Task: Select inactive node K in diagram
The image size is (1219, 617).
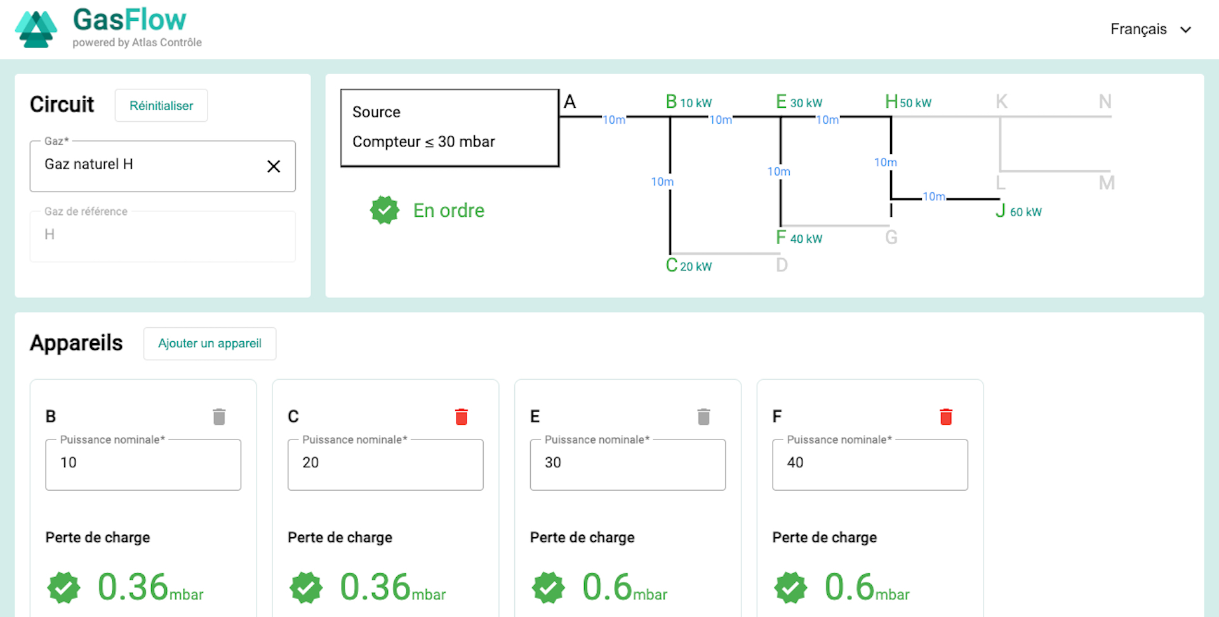Action: pyautogui.click(x=1001, y=101)
